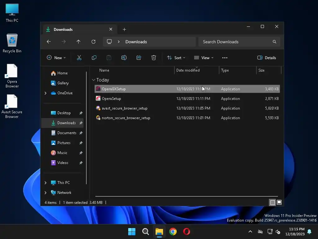Show hidden system tray icons

pyautogui.click(x=250, y=232)
